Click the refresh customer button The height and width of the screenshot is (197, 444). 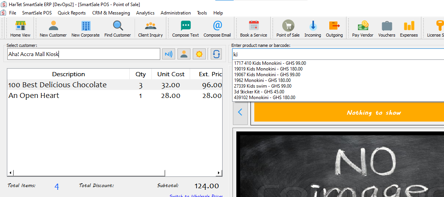(x=216, y=54)
